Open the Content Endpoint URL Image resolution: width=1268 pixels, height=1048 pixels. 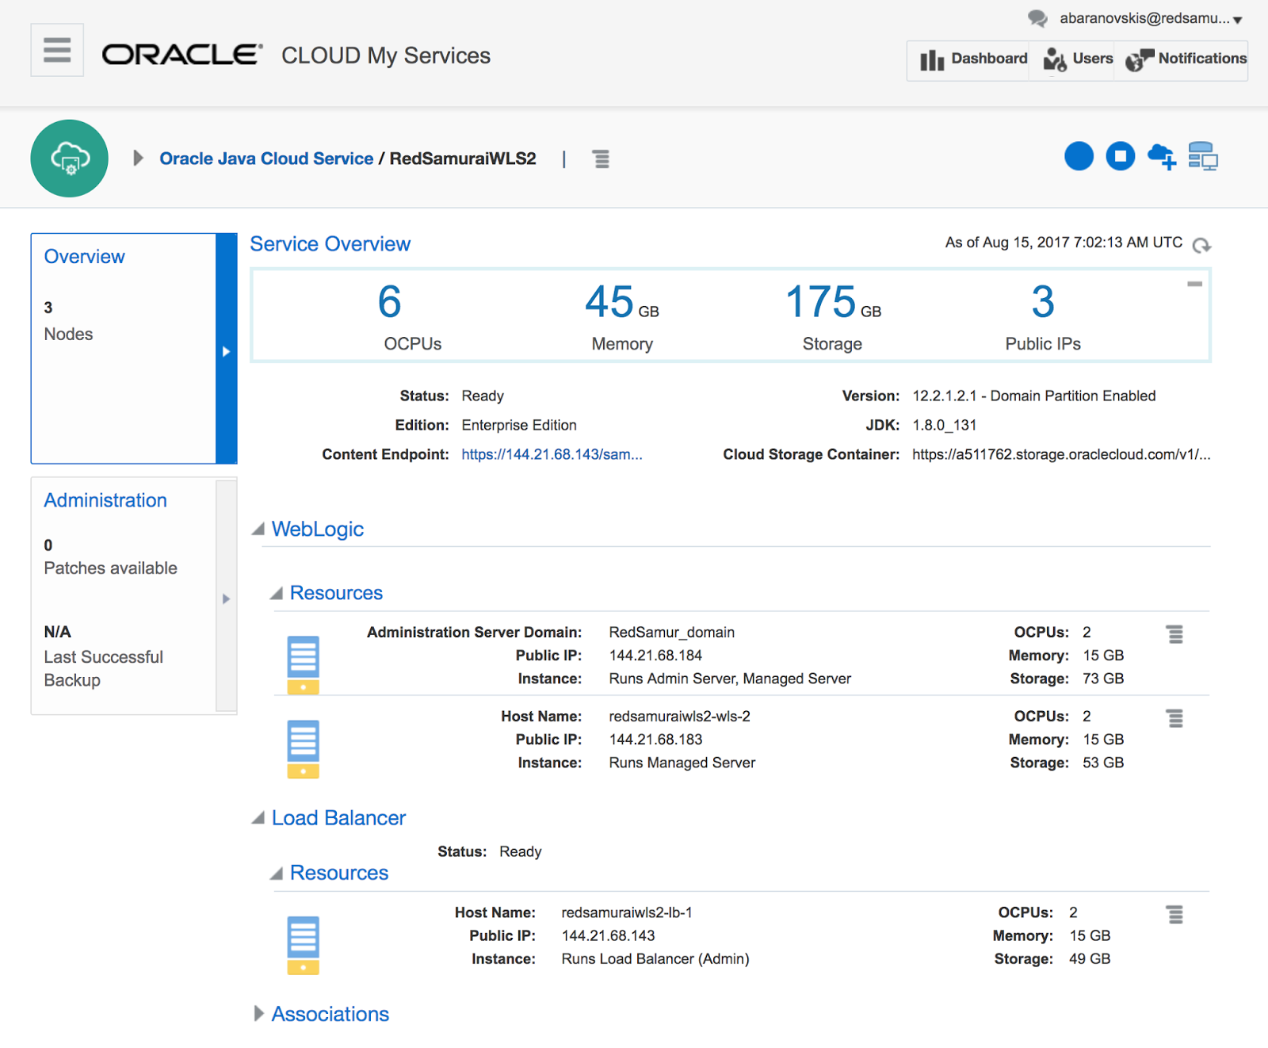551,454
